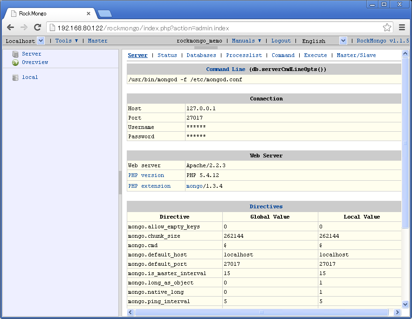Click the Logout link

(281, 41)
